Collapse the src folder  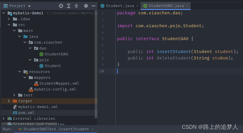tap(9, 25)
